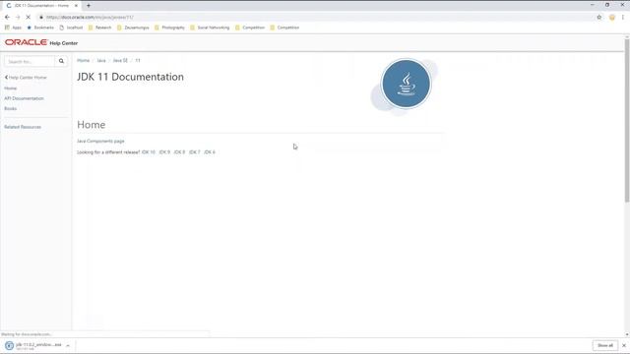The width and height of the screenshot is (630, 354).
Task: Click the 11 breadcrumb
Action: (x=138, y=61)
